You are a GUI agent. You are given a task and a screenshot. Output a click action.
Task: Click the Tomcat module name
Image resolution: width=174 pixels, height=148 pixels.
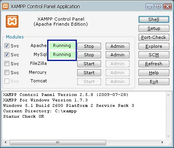pos(39,81)
